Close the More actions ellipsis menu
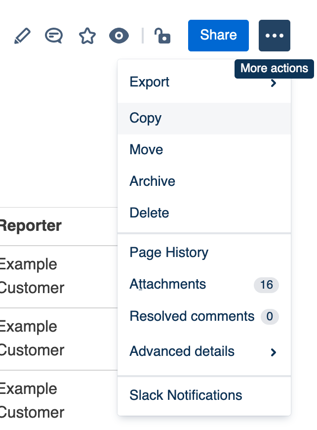The width and height of the screenshot is (317, 430). coord(274,36)
